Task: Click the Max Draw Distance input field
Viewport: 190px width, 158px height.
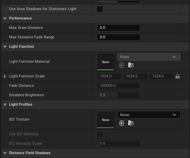Action: pyautogui.click(x=118, y=28)
